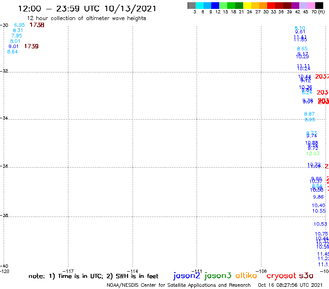Click the wave height value 8.65
The height and width of the screenshot is (289, 329).
click(302, 49)
